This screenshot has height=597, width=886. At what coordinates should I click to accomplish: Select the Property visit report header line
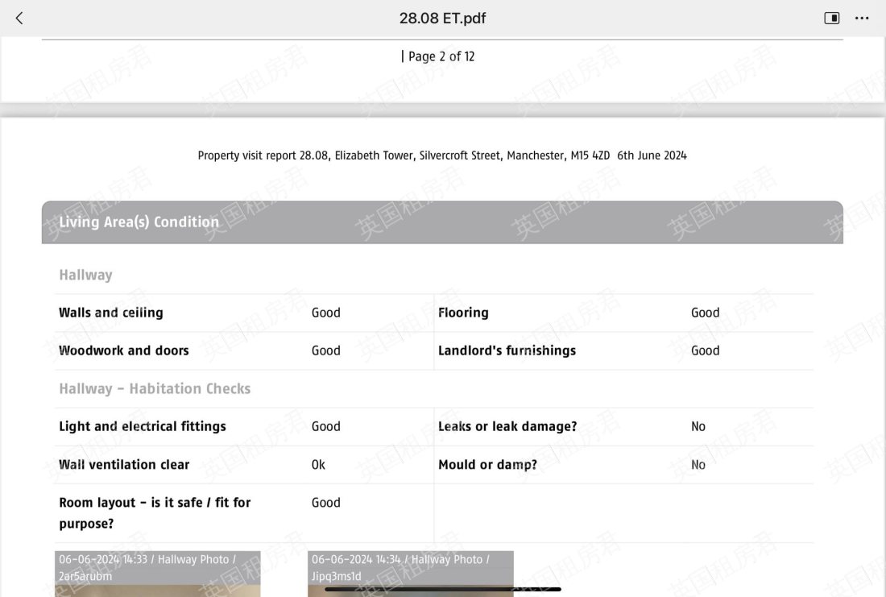click(x=442, y=155)
